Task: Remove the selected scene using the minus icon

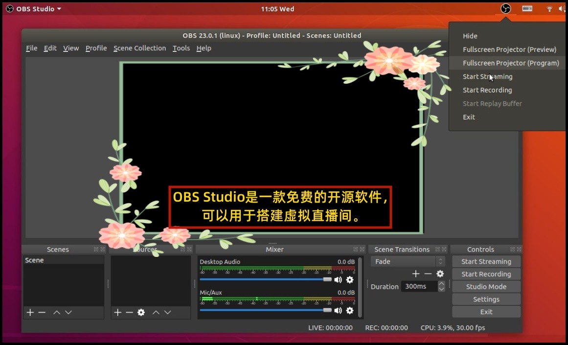Action: click(x=42, y=312)
